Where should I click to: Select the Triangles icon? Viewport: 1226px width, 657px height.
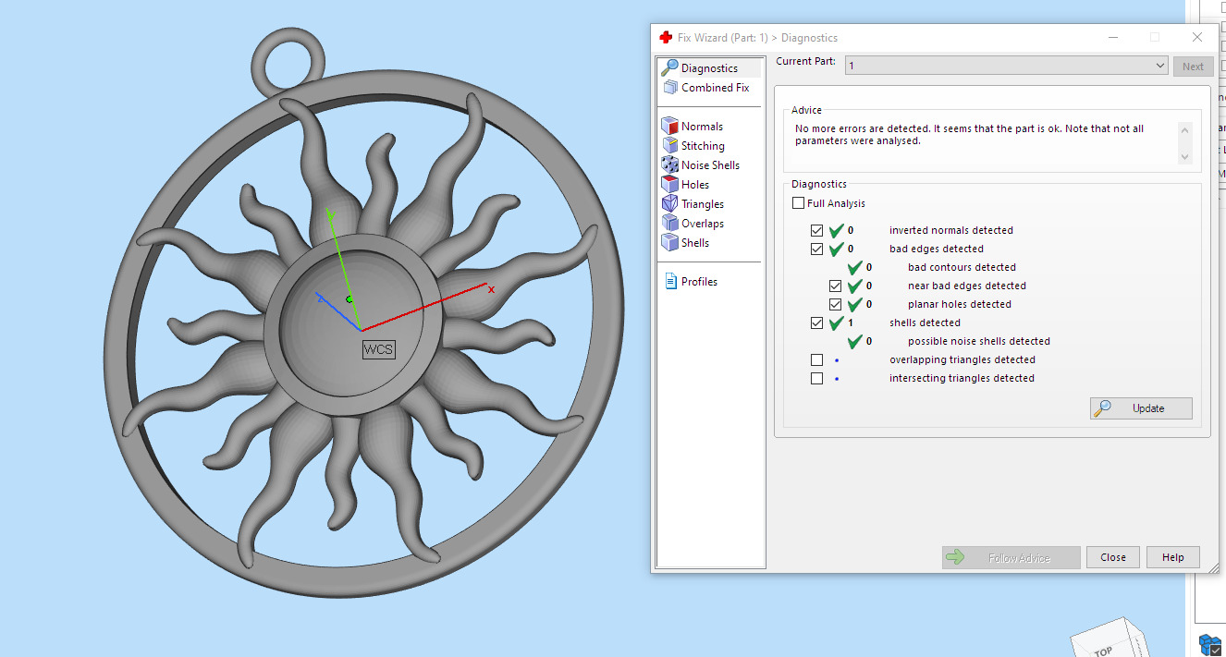click(x=669, y=203)
